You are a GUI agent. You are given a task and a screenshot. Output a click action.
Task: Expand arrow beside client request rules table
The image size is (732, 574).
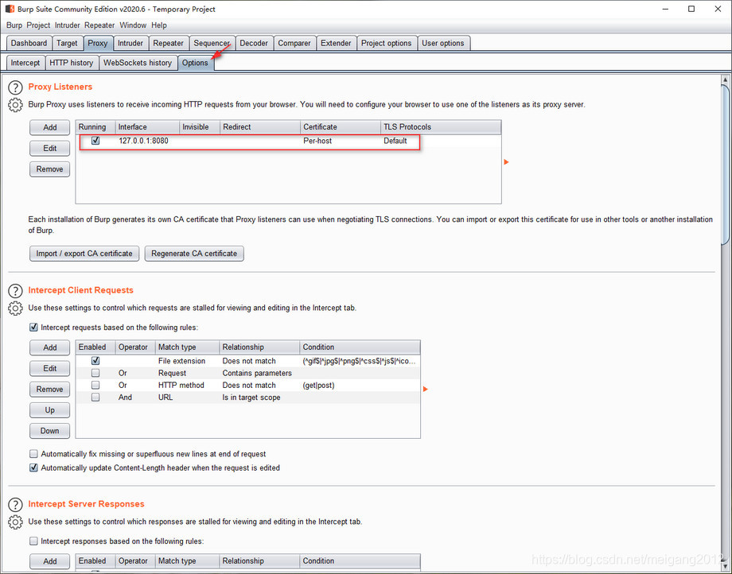(x=426, y=389)
